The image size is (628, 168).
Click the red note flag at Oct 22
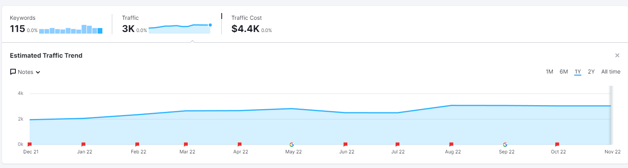click(557, 144)
